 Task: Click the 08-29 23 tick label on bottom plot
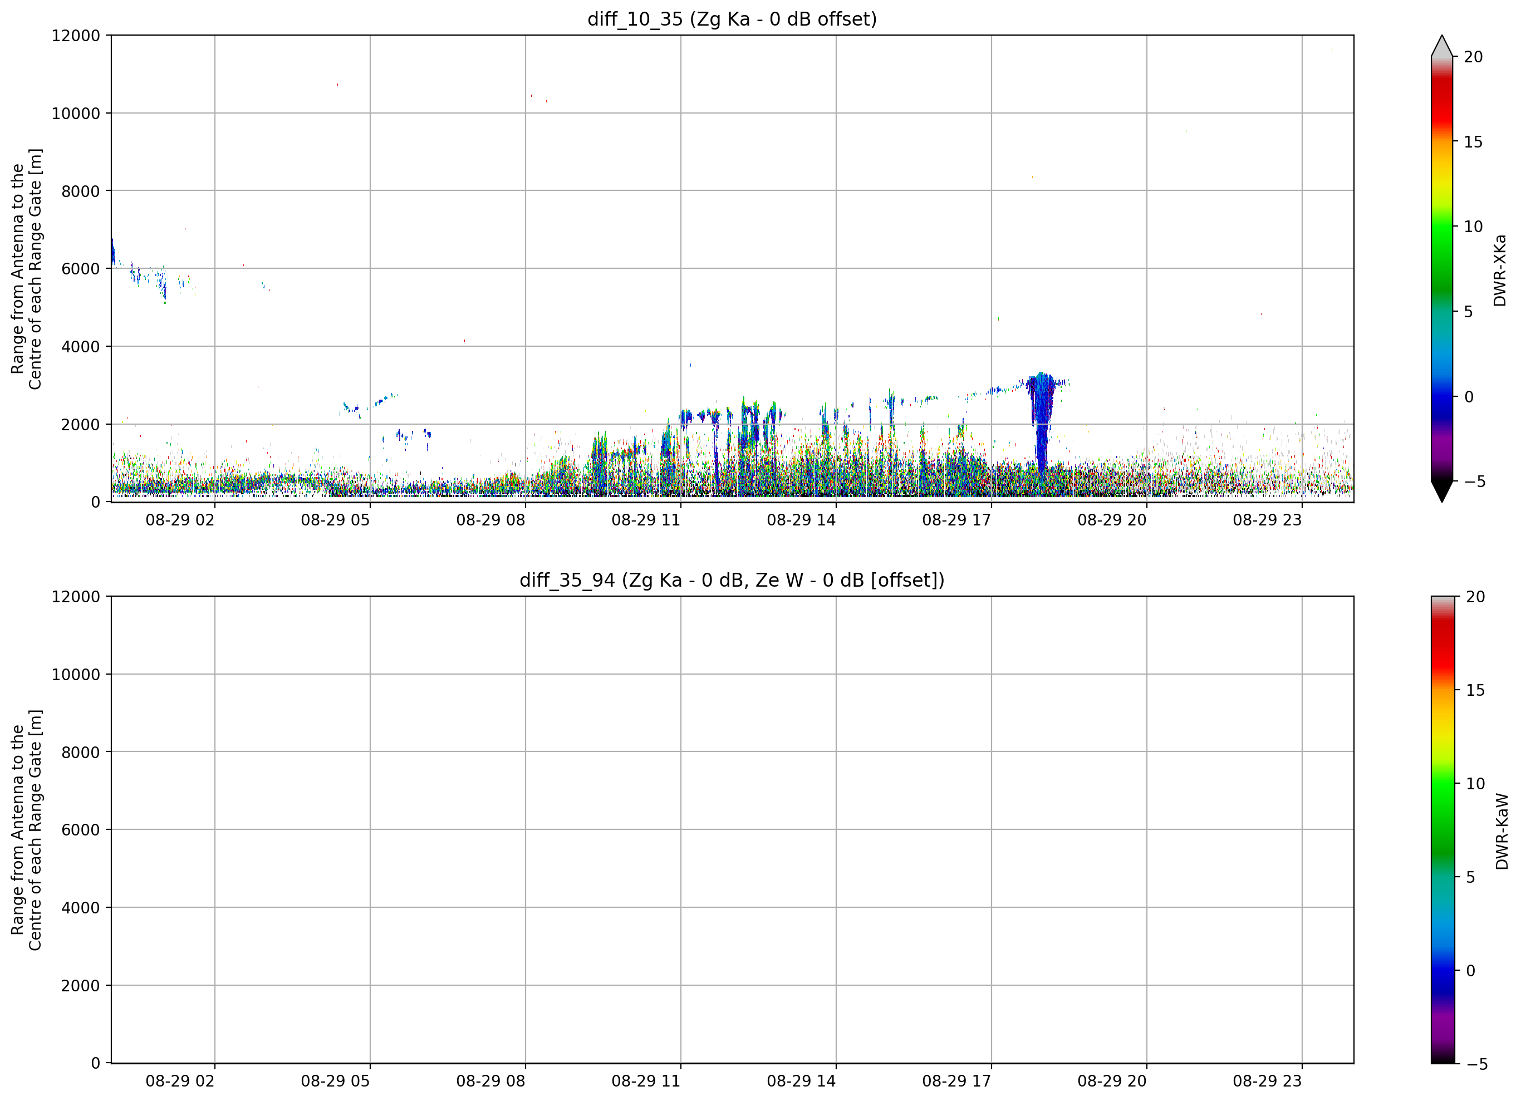tap(1266, 1082)
